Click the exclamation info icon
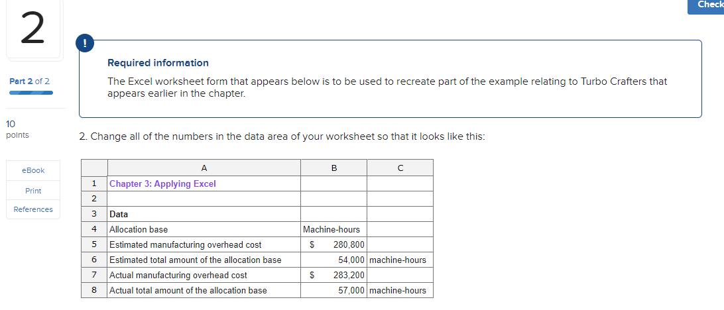This screenshot has width=724, height=310. (84, 43)
